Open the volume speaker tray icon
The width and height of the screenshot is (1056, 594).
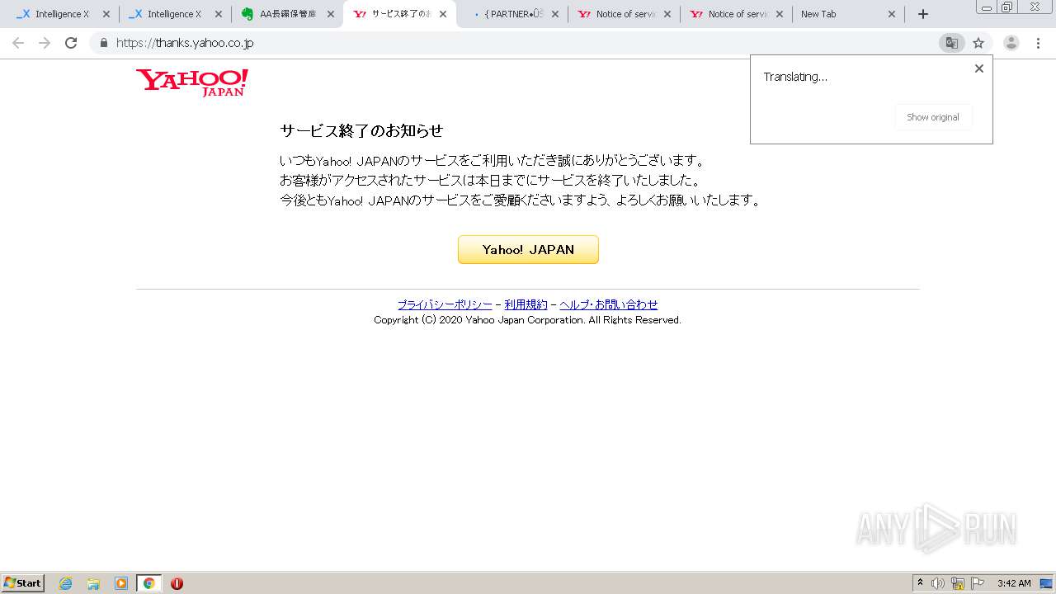click(x=938, y=583)
